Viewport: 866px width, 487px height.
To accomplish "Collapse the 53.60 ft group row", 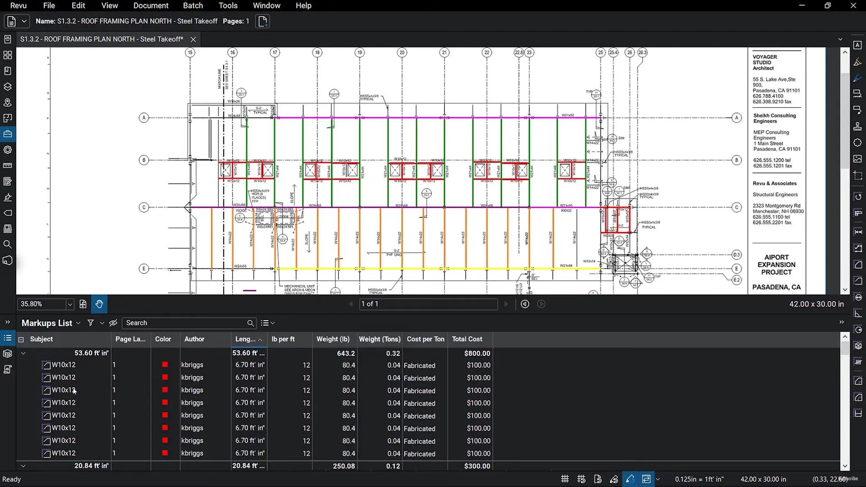I will click(x=23, y=353).
